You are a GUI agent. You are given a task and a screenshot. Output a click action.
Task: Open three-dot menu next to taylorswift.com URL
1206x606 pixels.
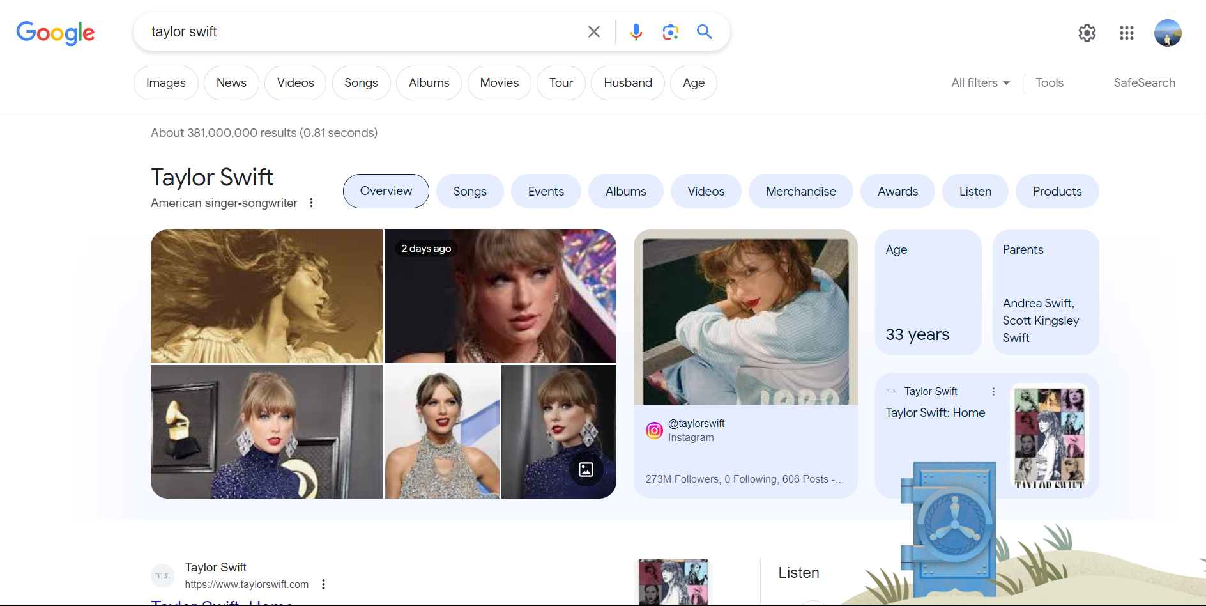click(x=323, y=584)
